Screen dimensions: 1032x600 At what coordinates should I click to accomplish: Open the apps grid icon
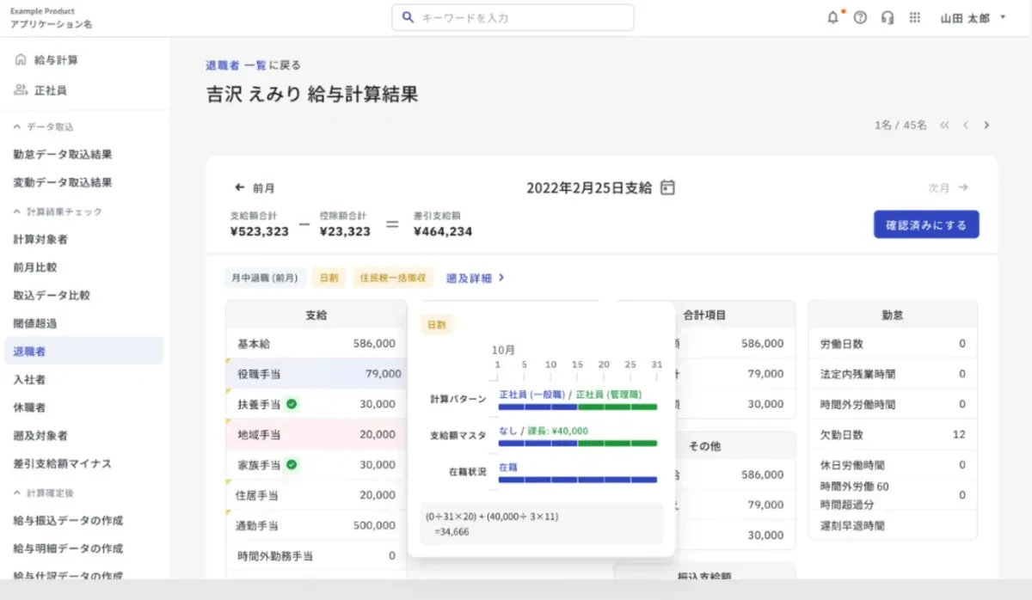(x=915, y=18)
